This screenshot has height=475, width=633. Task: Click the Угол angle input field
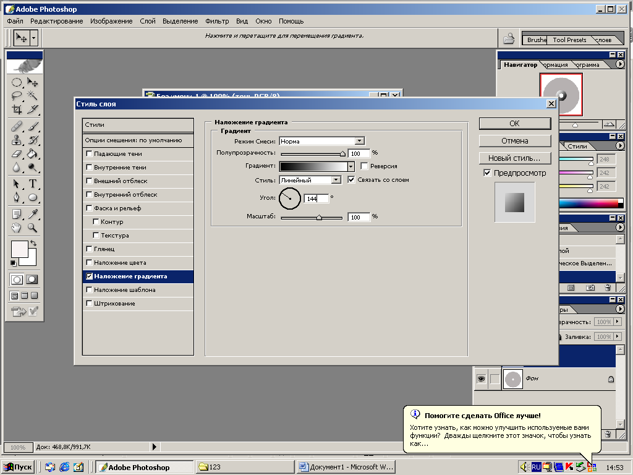pos(316,199)
